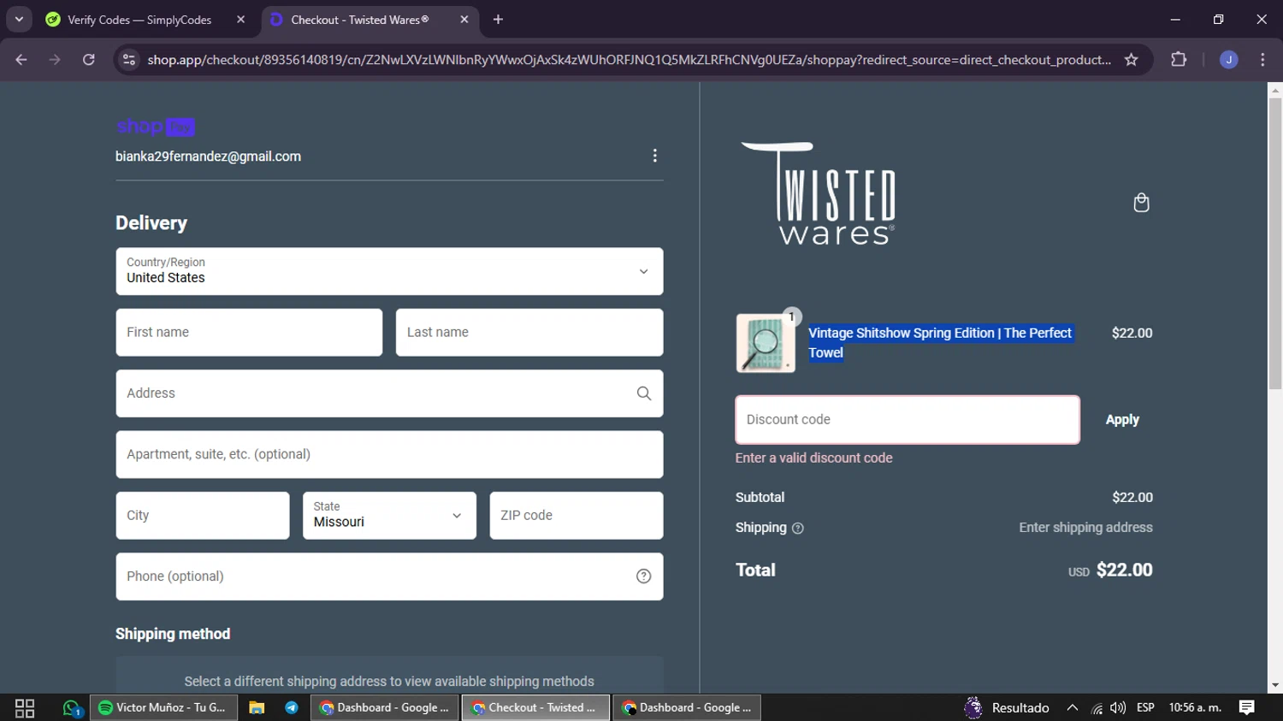Bookmark this page with the star
The width and height of the screenshot is (1283, 721).
coord(1132,60)
